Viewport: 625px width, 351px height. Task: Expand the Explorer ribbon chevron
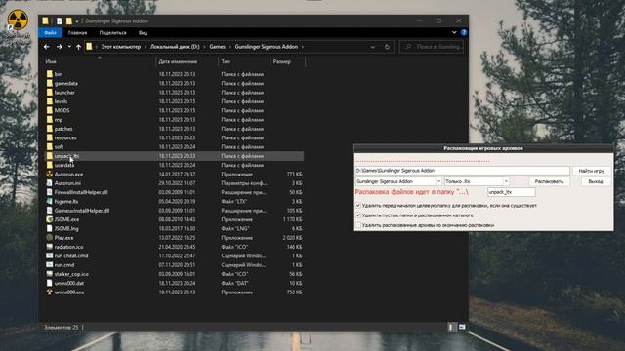pos(454,32)
